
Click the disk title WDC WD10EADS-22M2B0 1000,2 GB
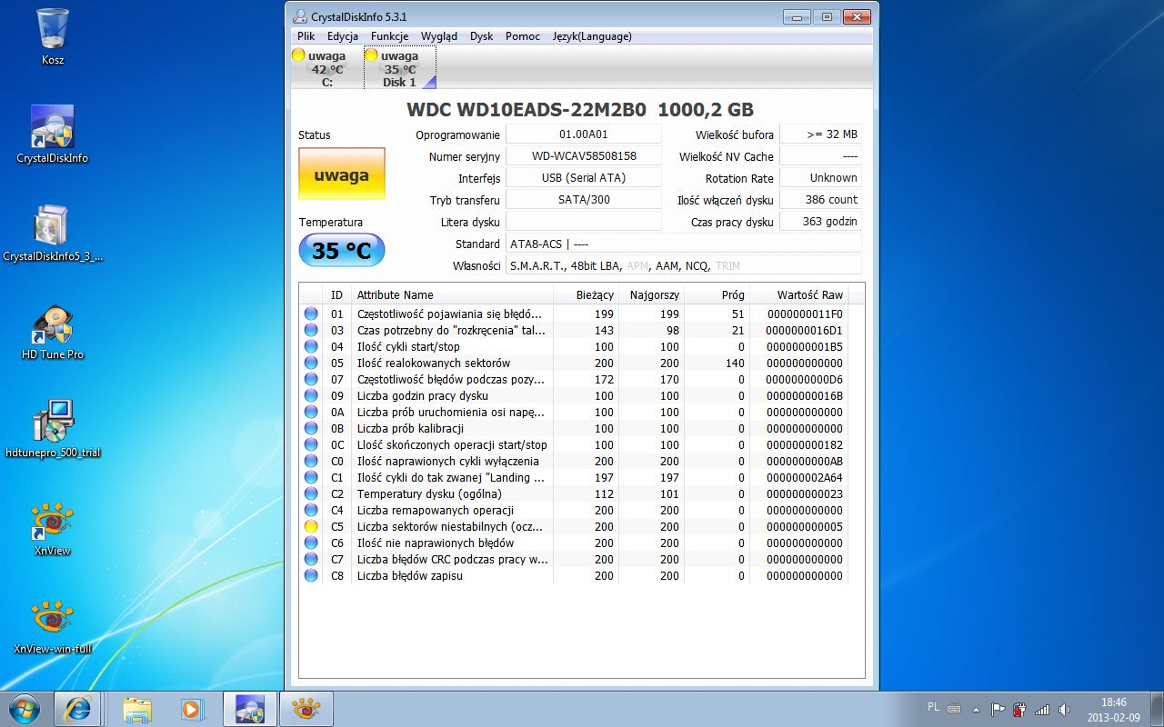pos(580,110)
